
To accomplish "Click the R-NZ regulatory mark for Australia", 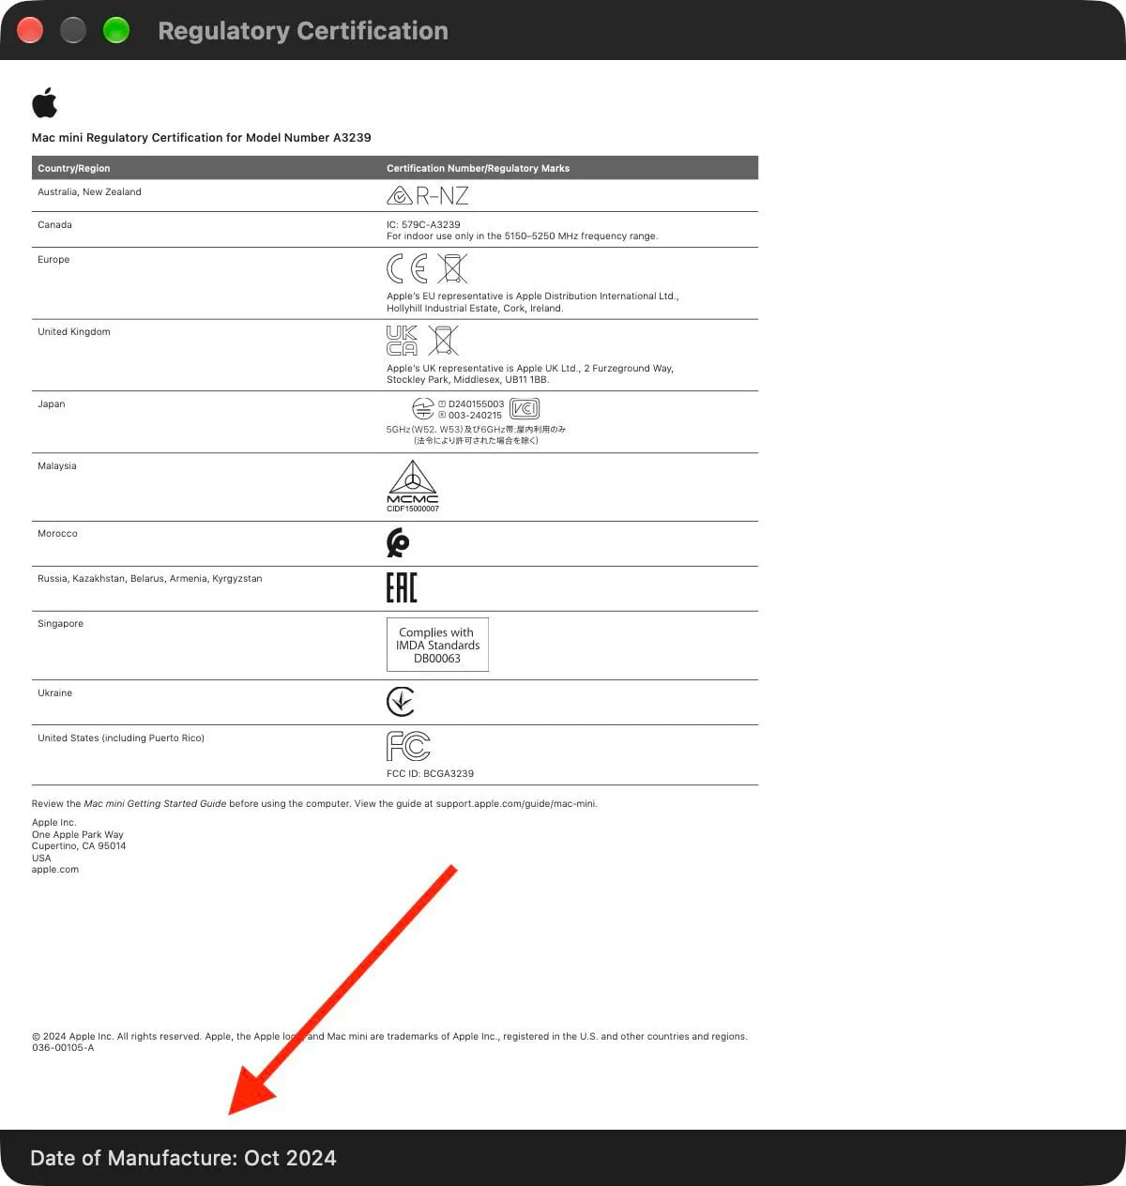I will pyautogui.click(x=428, y=195).
